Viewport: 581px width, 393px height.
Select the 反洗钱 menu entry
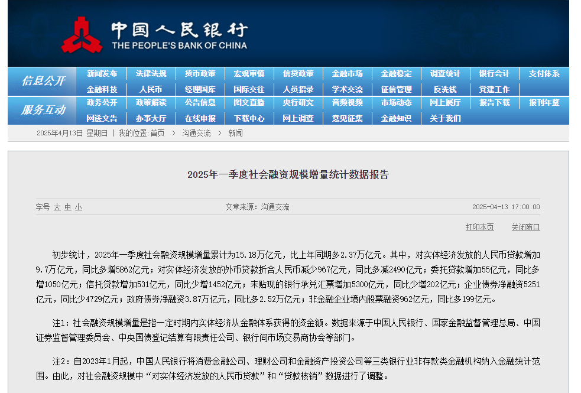[x=445, y=89]
